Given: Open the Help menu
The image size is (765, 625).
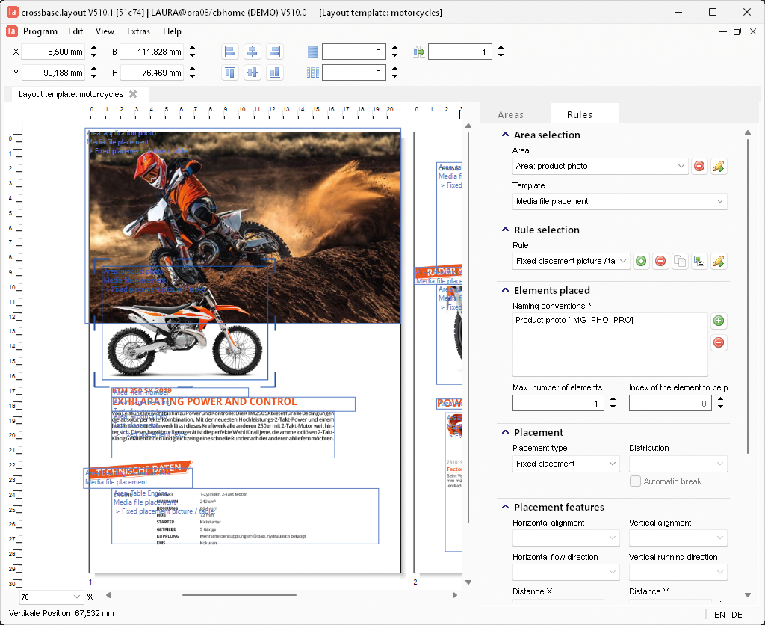Looking at the screenshot, I should (172, 31).
